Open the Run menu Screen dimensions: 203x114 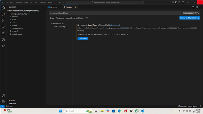coord(36,3)
